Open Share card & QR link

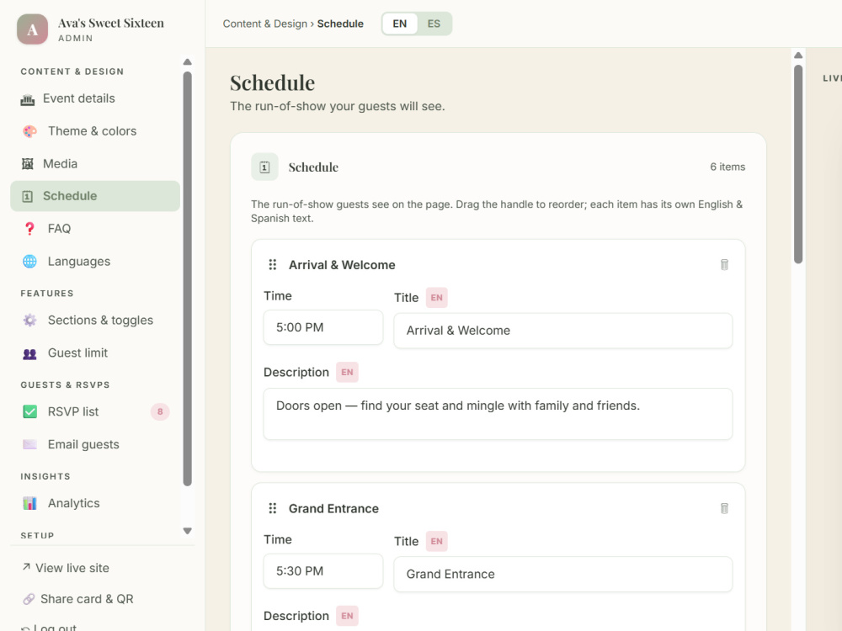pyautogui.click(x=77, y=599)
